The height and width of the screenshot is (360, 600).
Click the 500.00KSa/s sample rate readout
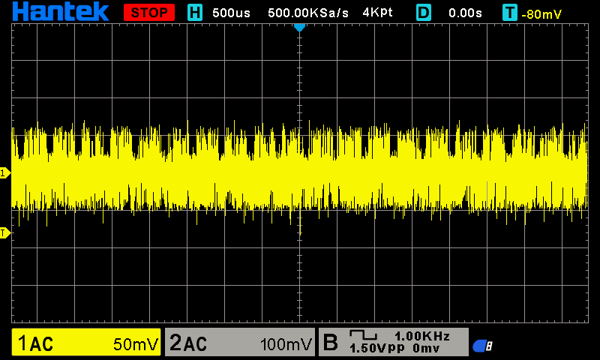[308, 13]
